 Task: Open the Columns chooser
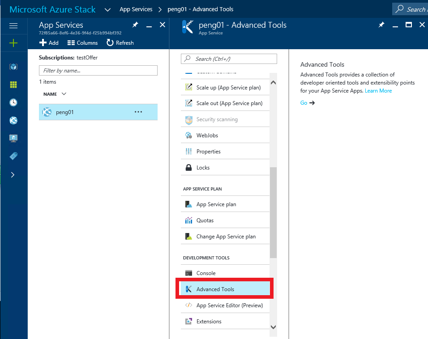[x=82, y=43]
